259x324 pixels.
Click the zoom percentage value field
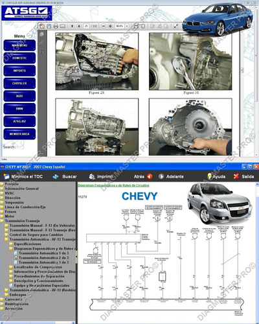[120, 26]
